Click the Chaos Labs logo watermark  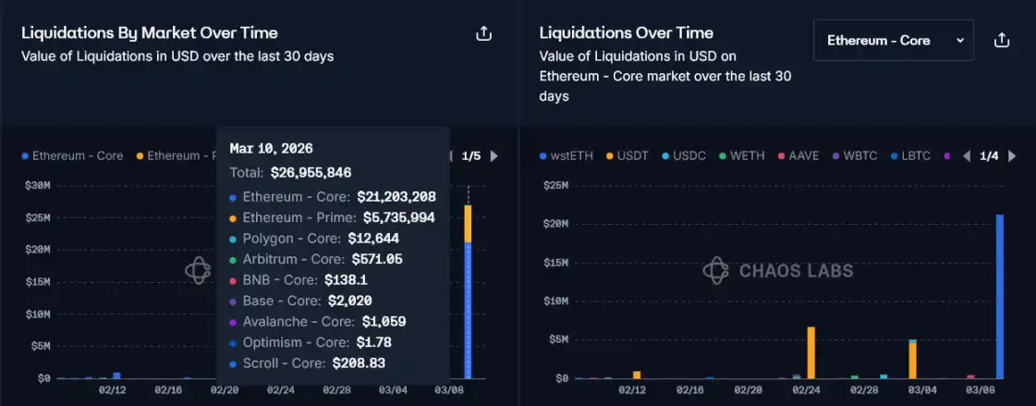[x=777, y=271]
